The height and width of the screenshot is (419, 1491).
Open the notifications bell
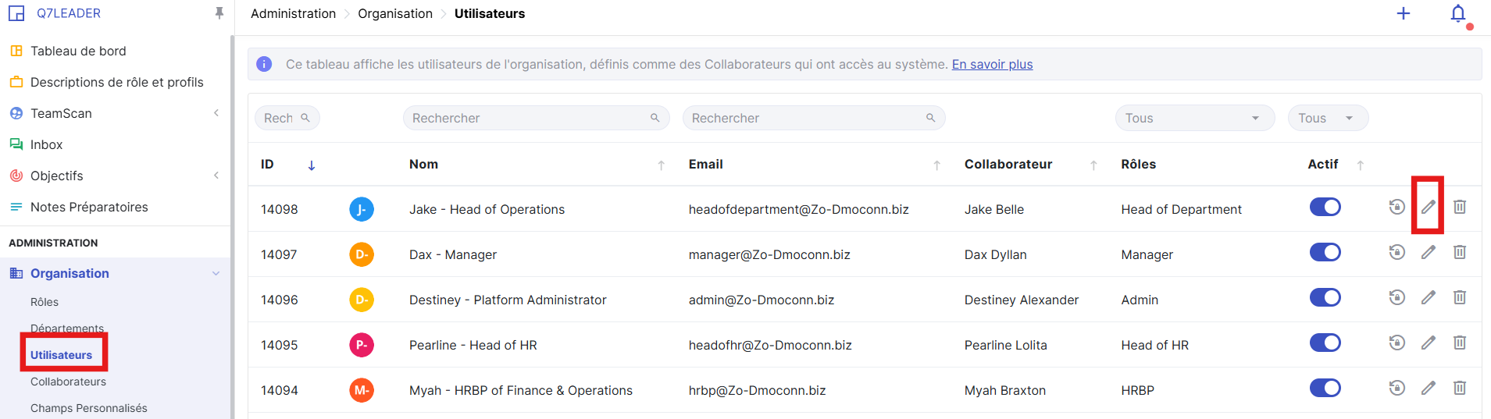click(x=1457, y=14)
